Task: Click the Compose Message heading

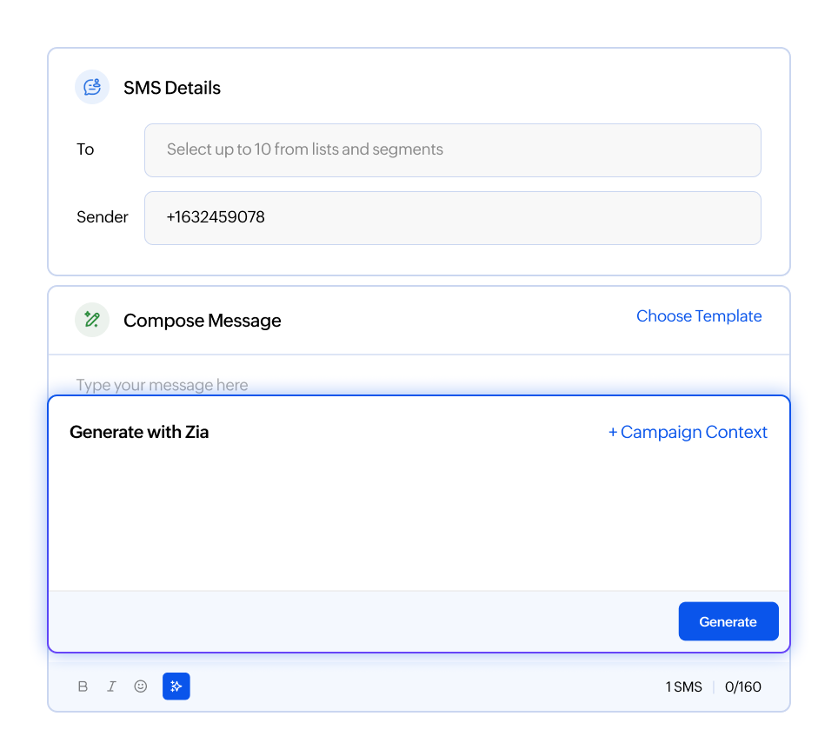Action: point(202,321)
